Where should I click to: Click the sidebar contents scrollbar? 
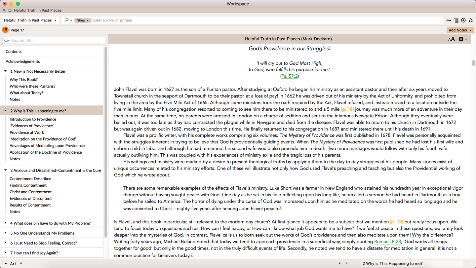(106, 142)
